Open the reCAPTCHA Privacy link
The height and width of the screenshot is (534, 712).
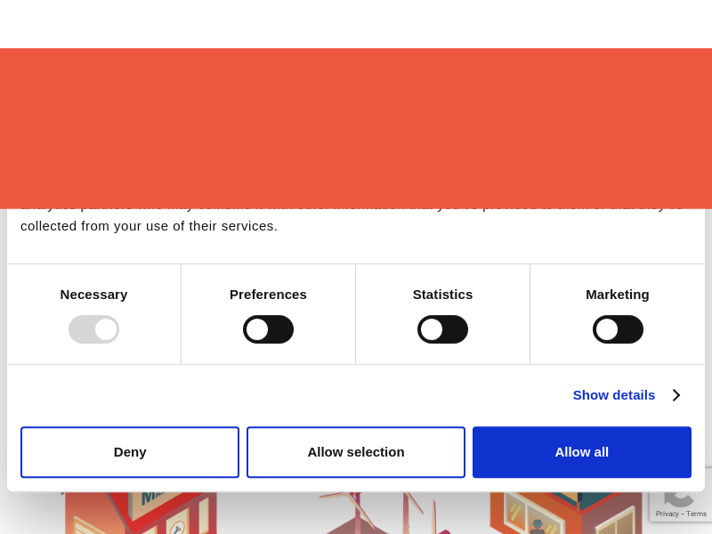[667, 514]
